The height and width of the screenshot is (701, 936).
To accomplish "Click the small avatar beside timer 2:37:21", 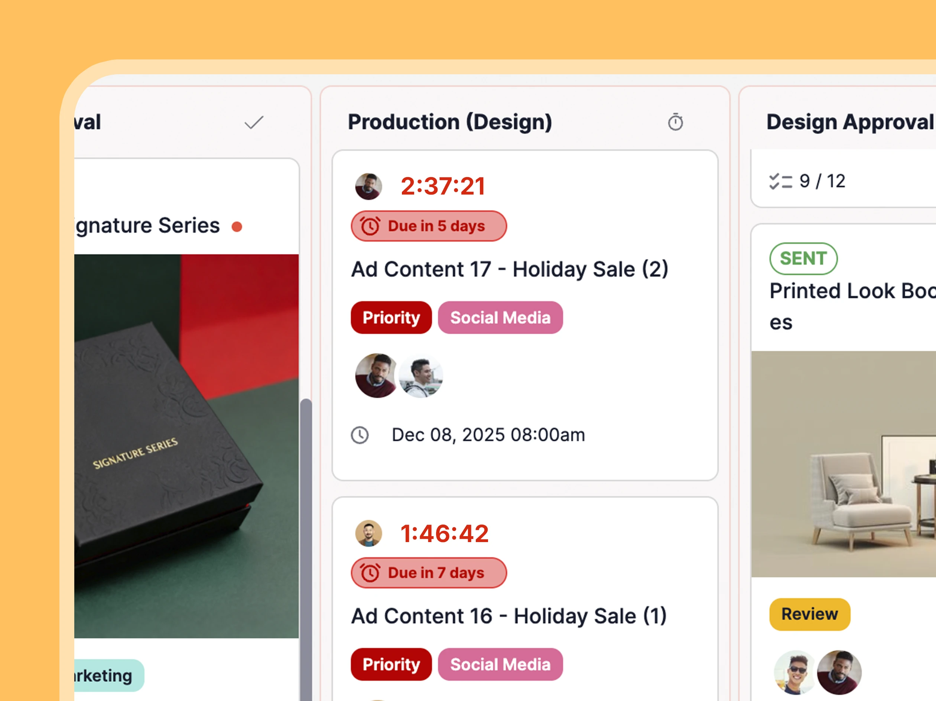I will pyautogui.click(x=368, y=186).
